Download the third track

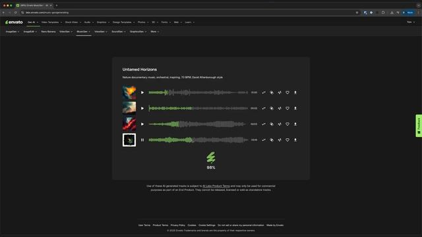[x=295, y=124]
